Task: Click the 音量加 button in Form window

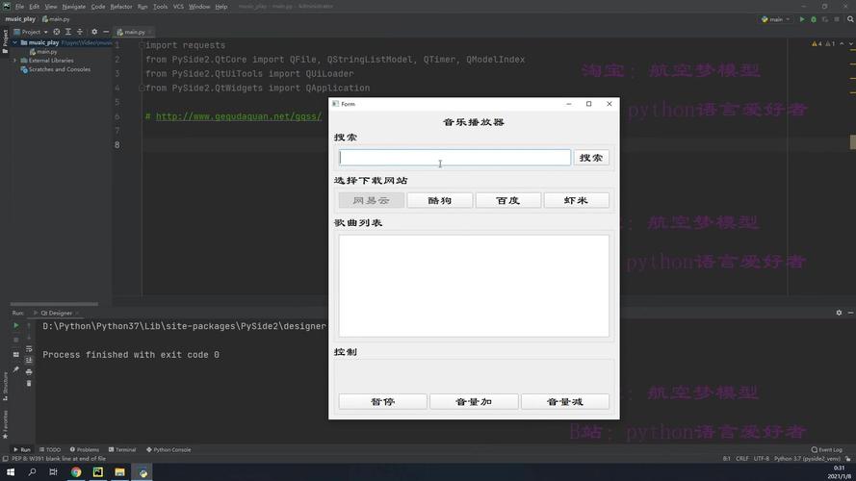Action: tap(474, 402)
